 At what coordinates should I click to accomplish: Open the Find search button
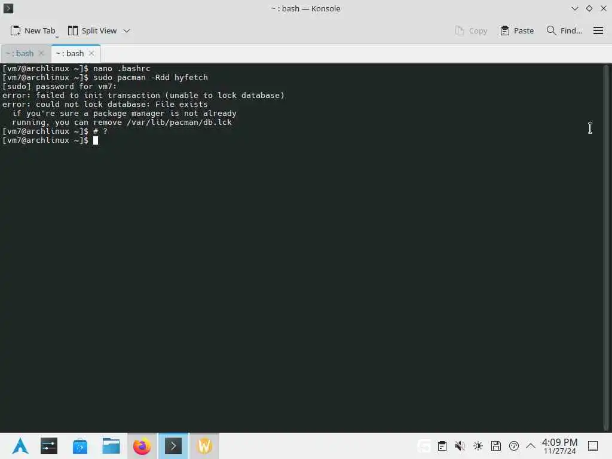coord(564,31)
